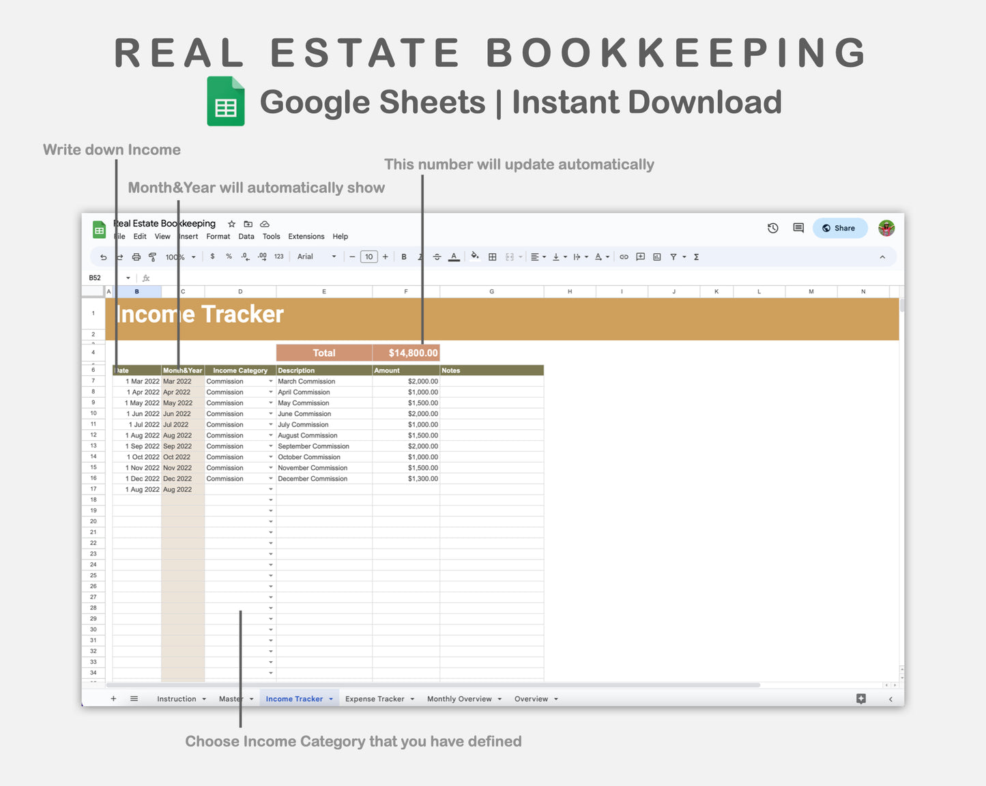Click the text color selector
The width and height of the screenshot is (986, 786).
tap(454, 257)
